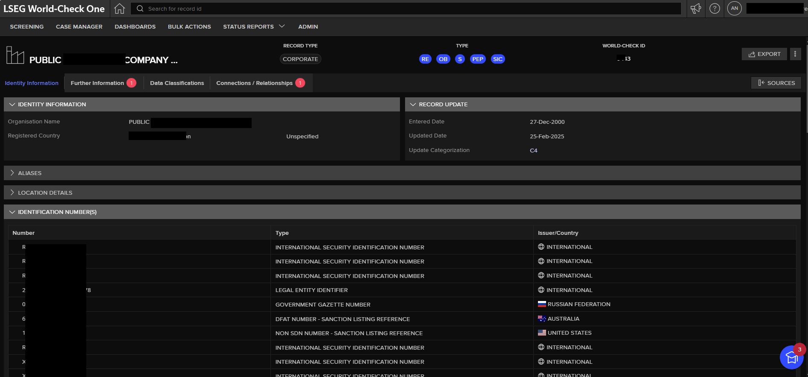The image size is (808, 377).
Task: Open the Screening menu
Action: pos(27,26)
